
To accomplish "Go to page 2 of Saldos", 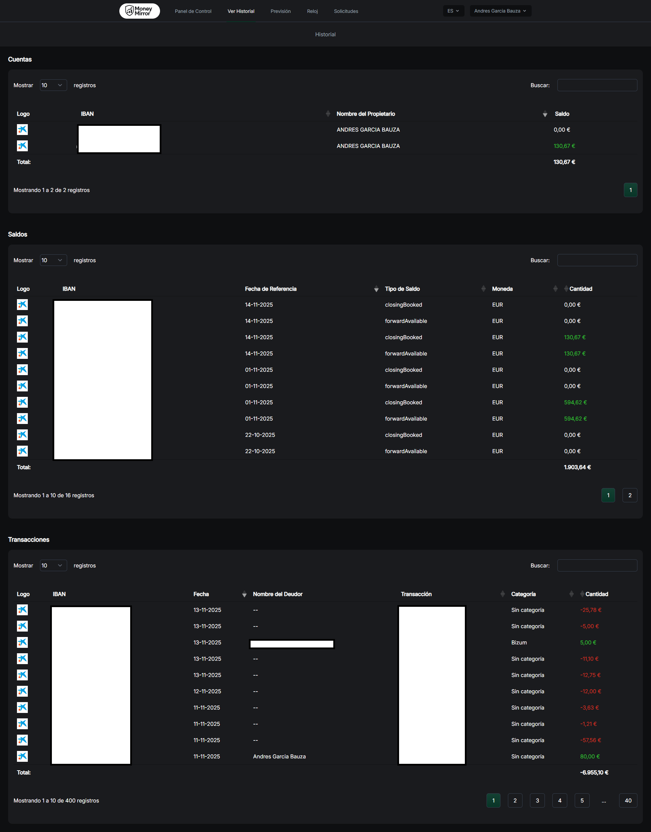I will (x=630, y=495).
